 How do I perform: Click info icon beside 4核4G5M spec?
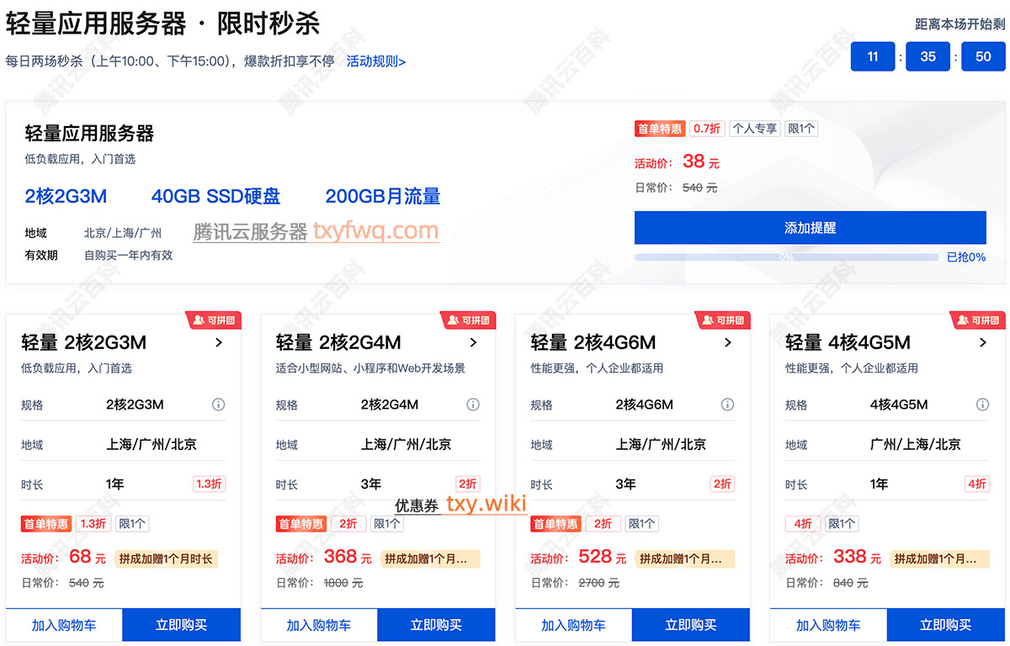pyautogui.click(x=982, y=405)
